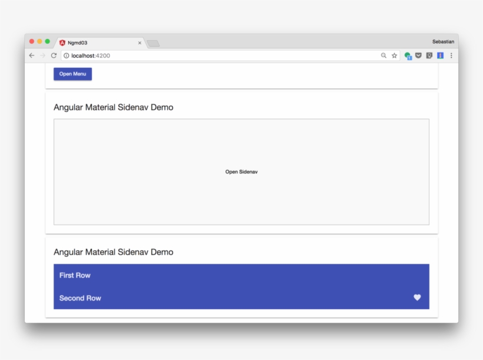This screenshot has height=360, width=483.
Task: Click the browser forward arrow
Action: coord(42,55)
